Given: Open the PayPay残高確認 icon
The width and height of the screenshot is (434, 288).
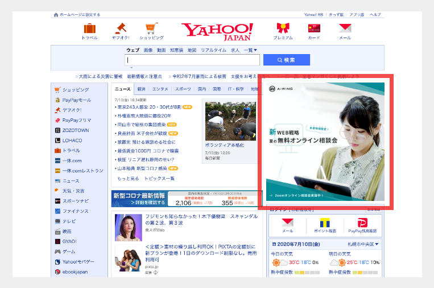Looking at the screenshot, I should click(362, 224).
